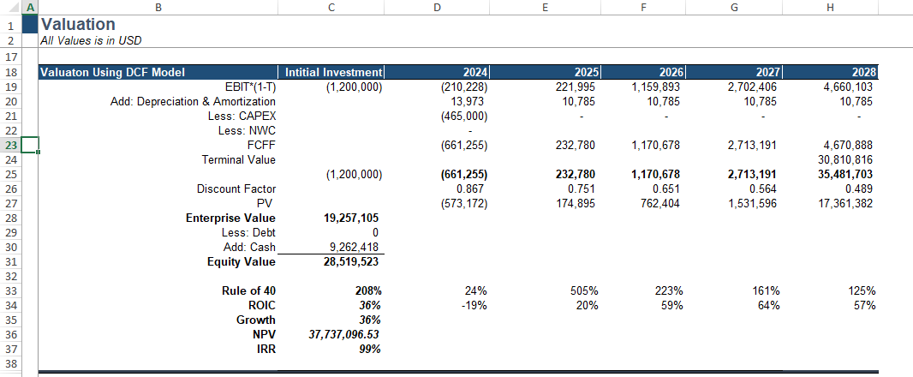Screen dimensions: 913x377
Task: Click the 37,737,096.53 NPV value
Action: 343,334
